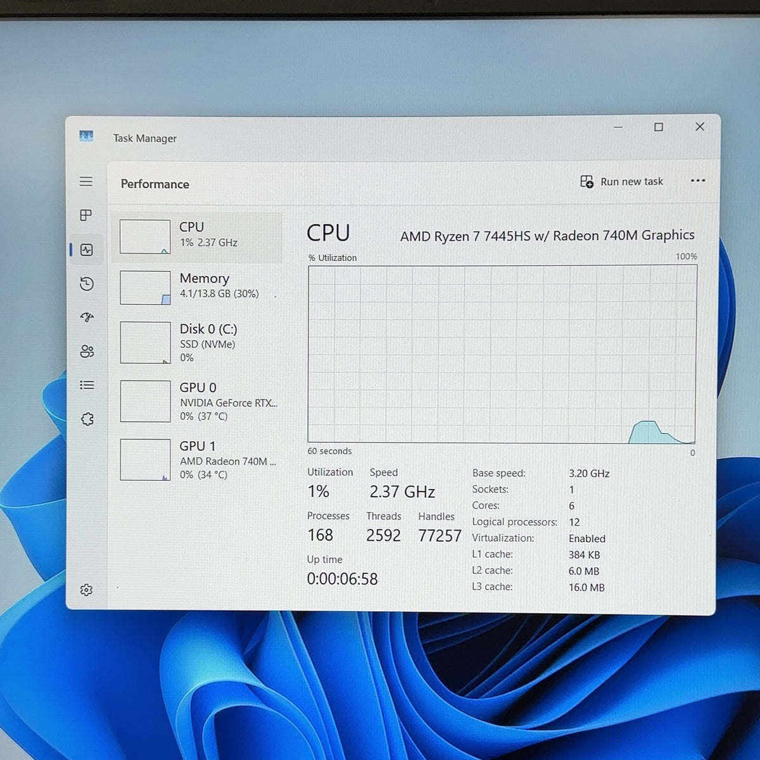Click Run new task button
760x760 pixels.
622,182
